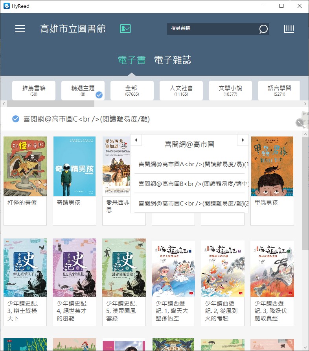
Task: Click left arrow in 喜閱網 popup
Action: coord(136,140)
